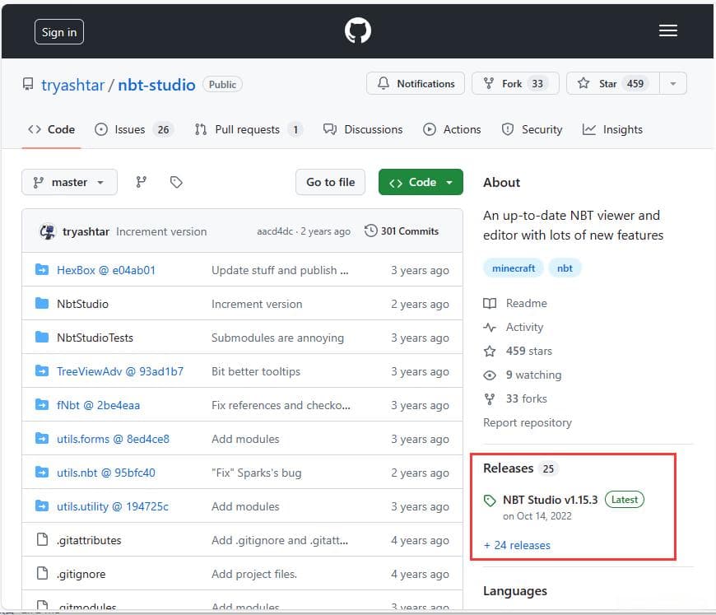Viewport: 716px width, 615px height.
Task: Click the pulse icon beside Activity
Action: [490, 328]
